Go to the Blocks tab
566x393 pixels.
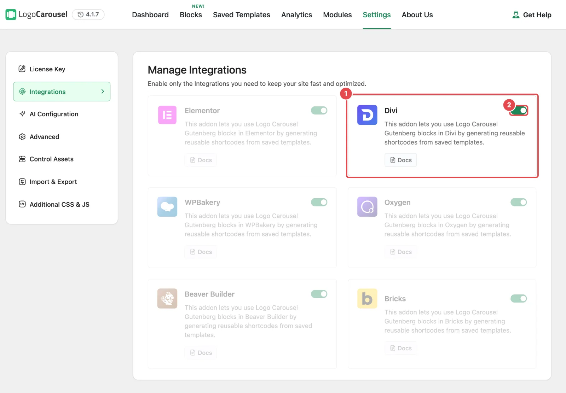click(191, 15)
